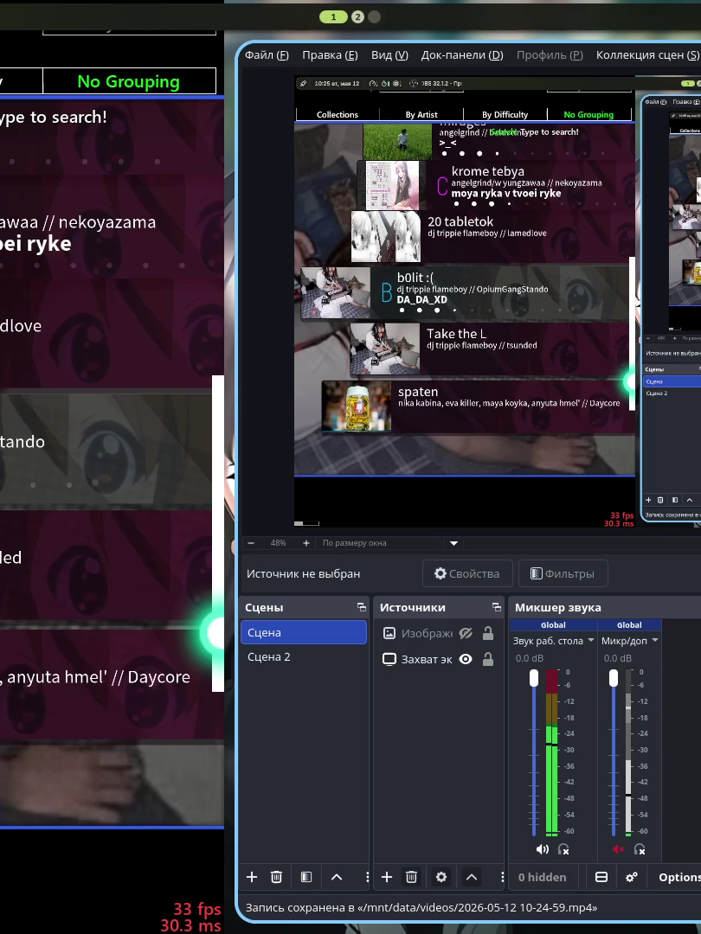Open source properties gear in Источники toolbar
The height and width of the screenshot is (934, 701).
(x=441, y=877)
